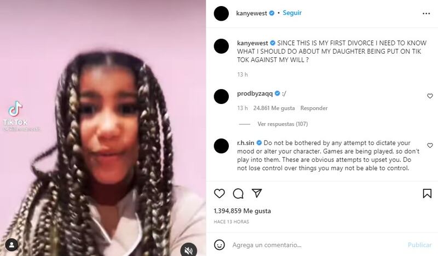The height and width of the screenshot is (256, 438).
Task: Like r.h.sin's comment heart
Action: [x=430, y=146]
